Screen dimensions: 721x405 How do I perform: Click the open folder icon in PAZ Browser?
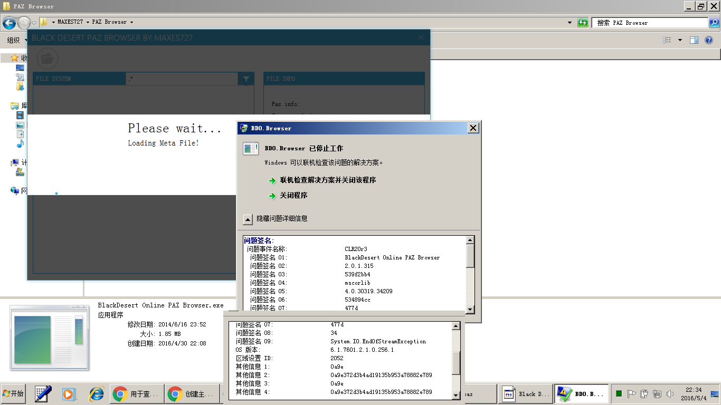47,59
